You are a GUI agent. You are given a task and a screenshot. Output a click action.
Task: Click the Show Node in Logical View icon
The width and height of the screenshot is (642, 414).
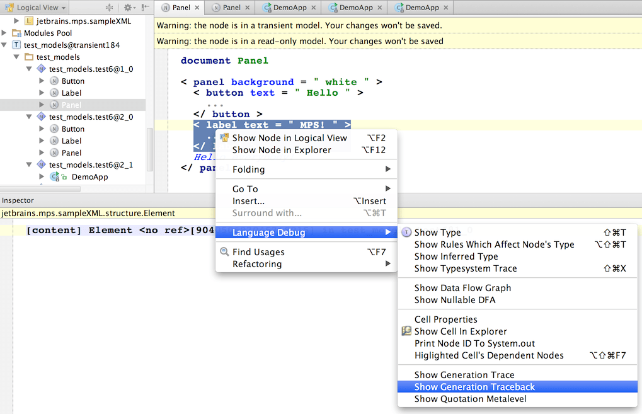point(224,138)
